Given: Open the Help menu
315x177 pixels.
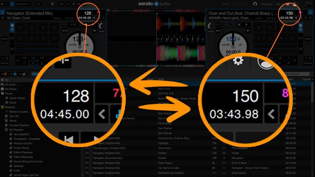Looking at the screenshot, I should [278, 4].
